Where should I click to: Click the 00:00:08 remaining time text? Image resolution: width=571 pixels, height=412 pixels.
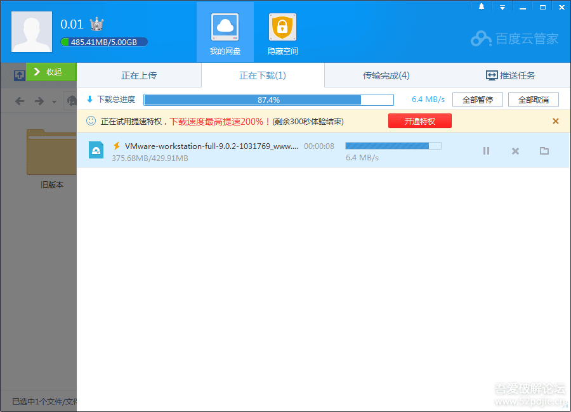[x=319, y=146]
